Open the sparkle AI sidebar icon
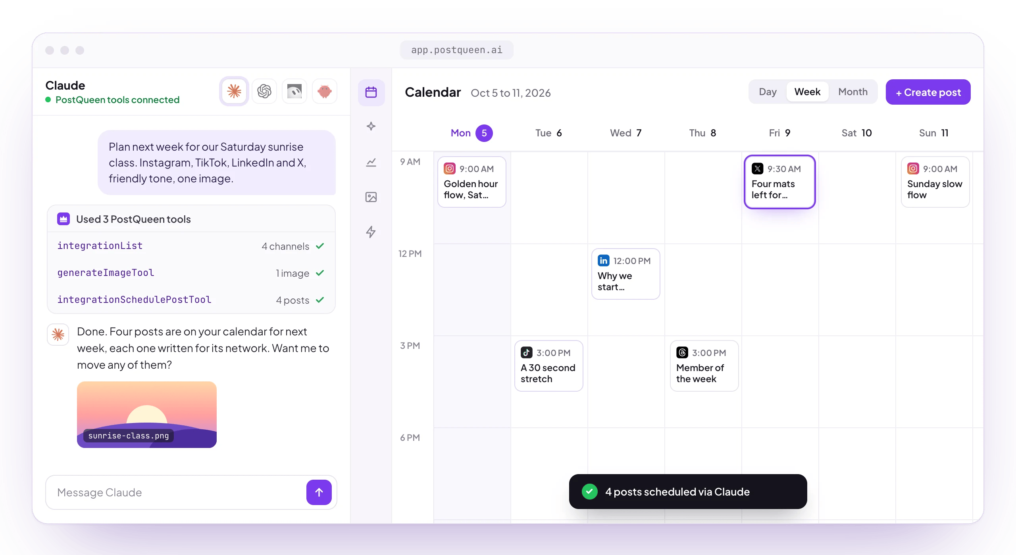Screen dimensions: 1016x555 [371, 126]
